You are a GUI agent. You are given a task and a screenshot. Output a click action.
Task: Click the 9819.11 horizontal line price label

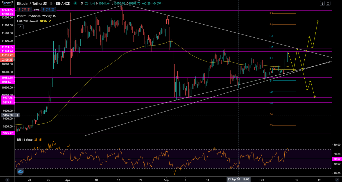[x=7, y=102]
